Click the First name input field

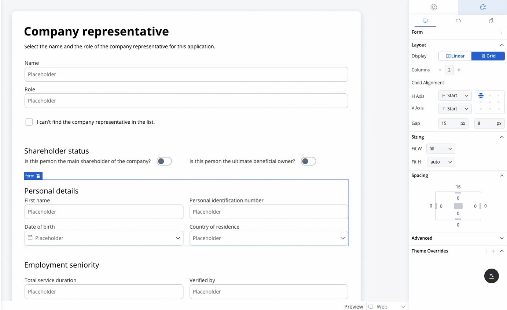pyautogui.click(x=104, y=212)
